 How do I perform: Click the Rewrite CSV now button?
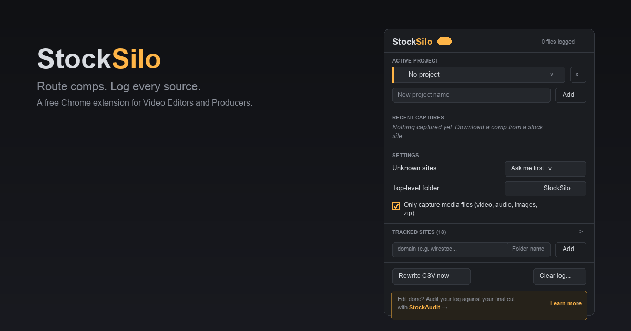click(431, 276)
